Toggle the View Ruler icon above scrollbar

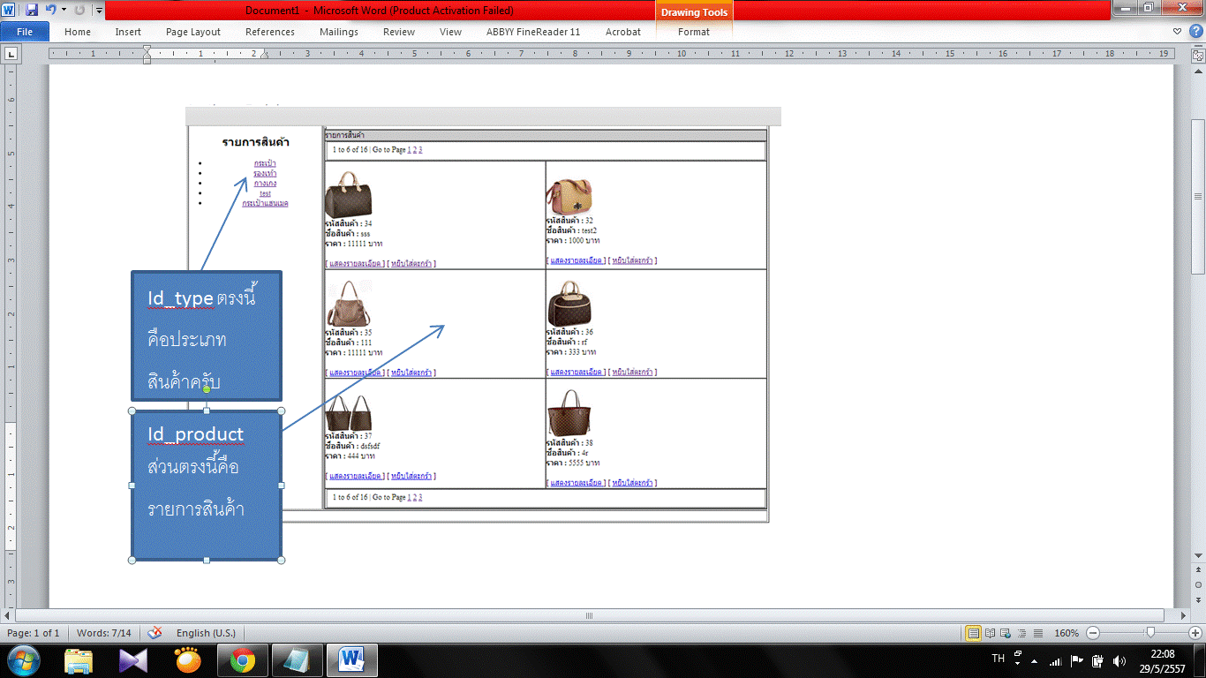pos(1198,55)
